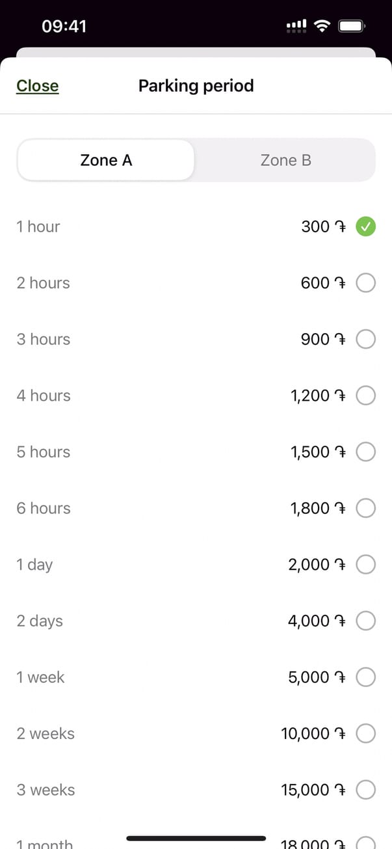
Task: Tap the cellular signal bars icon
Action: (296, 26)
